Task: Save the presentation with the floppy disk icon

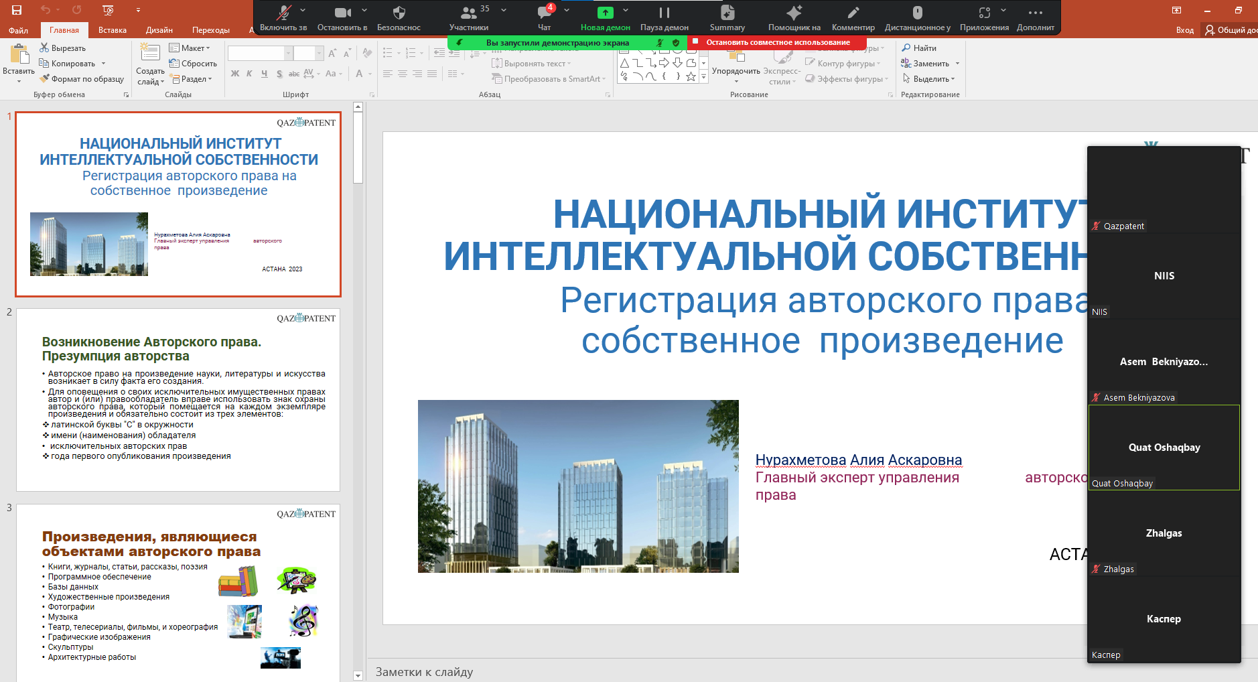Action: pyautogui.click(x=17, y=9)
